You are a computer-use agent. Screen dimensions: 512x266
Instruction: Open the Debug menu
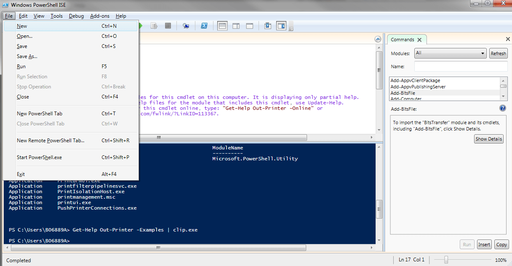point(76,16)
